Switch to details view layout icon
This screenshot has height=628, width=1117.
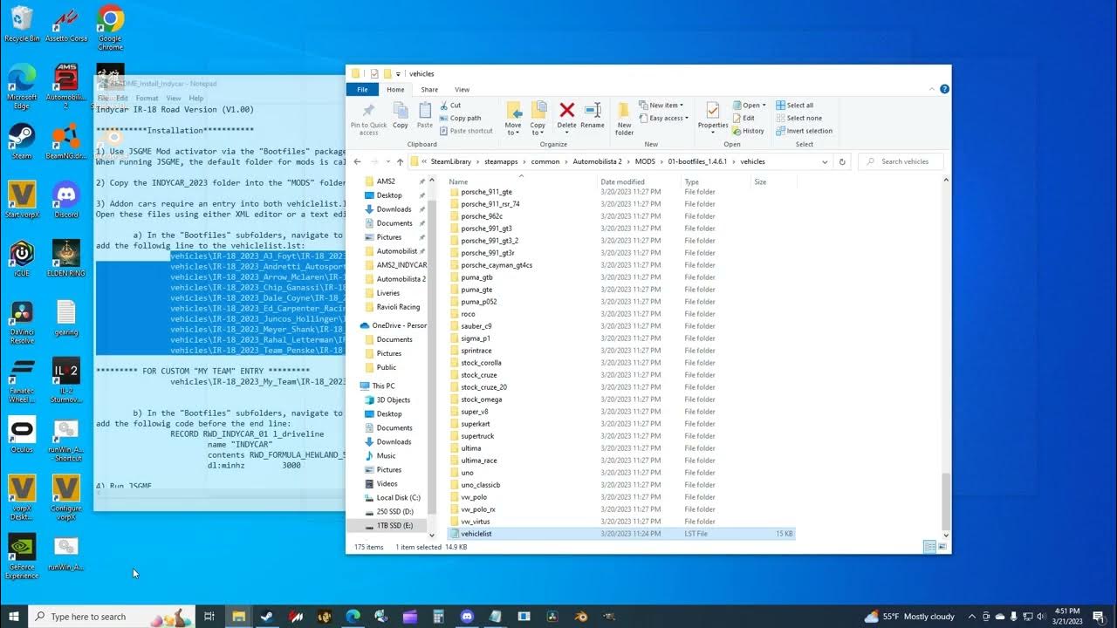point(929,547)
